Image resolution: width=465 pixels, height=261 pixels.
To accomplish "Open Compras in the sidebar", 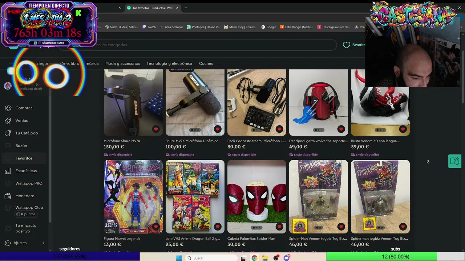I will 24,108.
